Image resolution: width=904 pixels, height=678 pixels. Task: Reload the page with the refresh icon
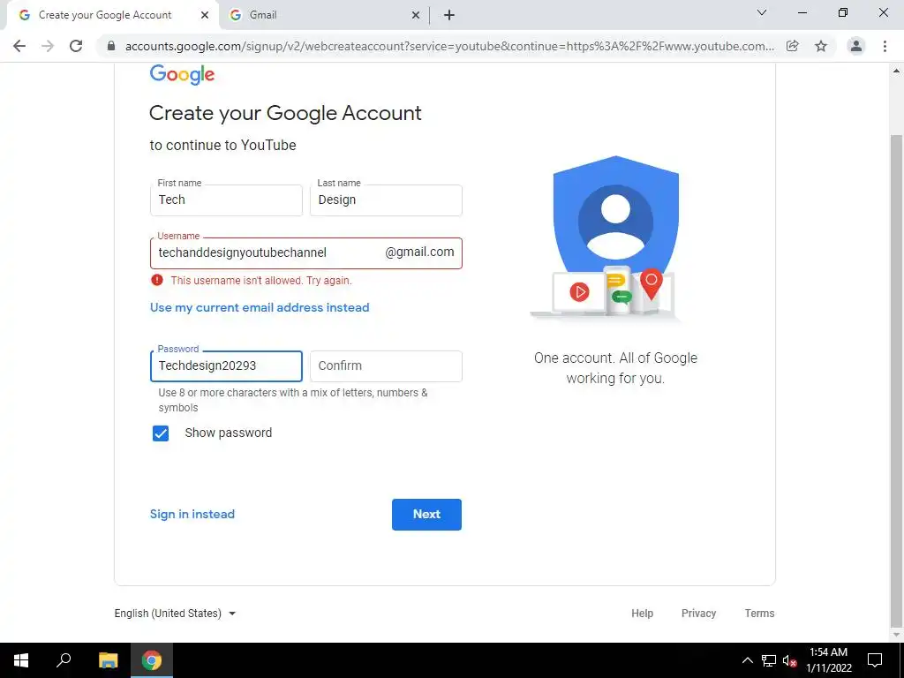pyautogui.click(x=76, y=46)
